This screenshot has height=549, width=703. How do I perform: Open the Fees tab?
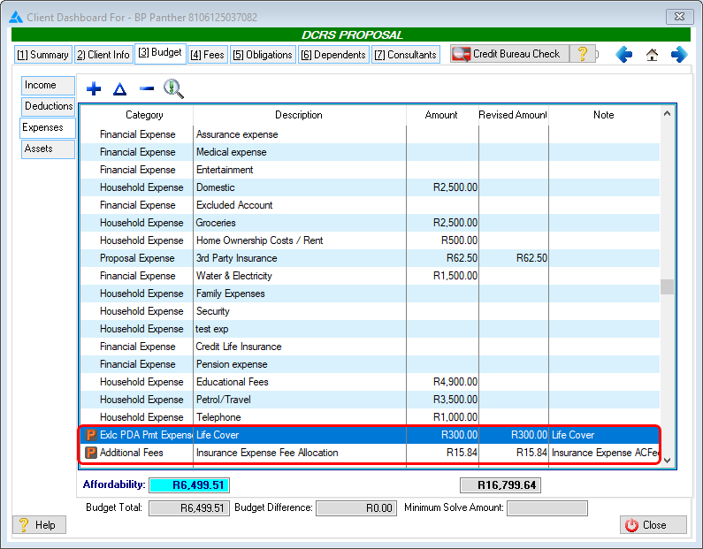click(207, 55)
